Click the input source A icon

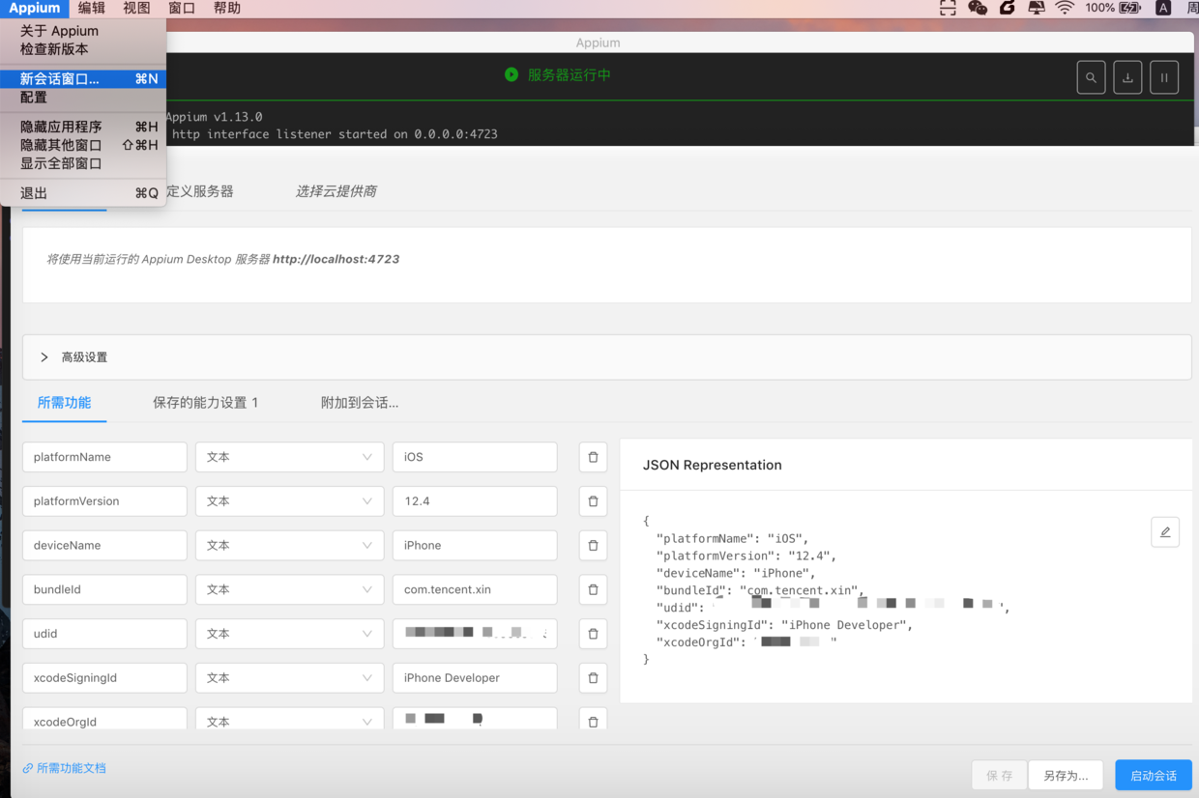(1163, 8)
